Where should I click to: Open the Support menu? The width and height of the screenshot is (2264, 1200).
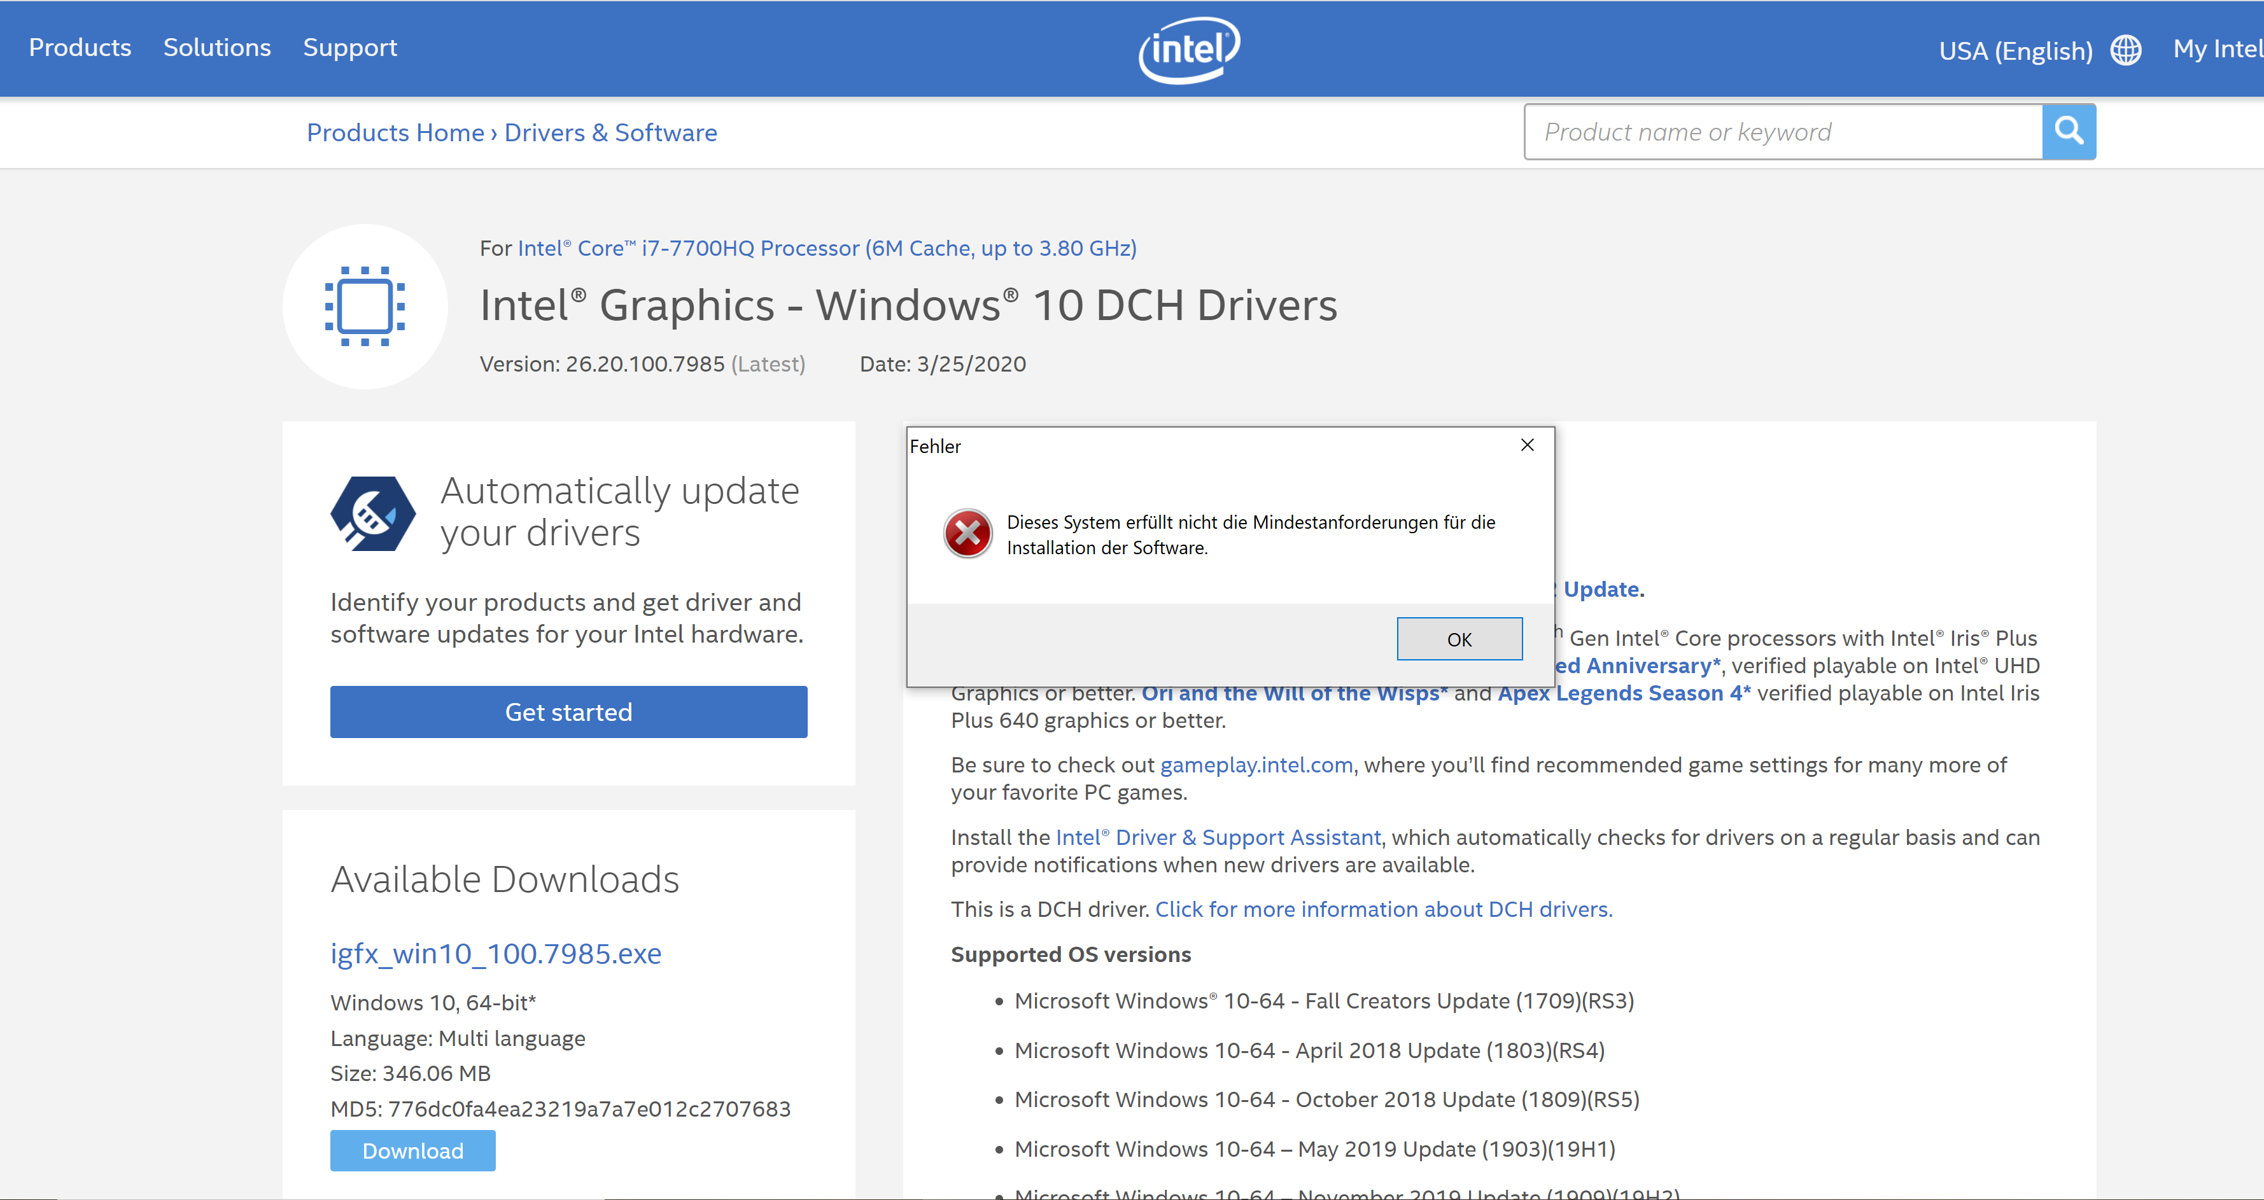349,48
